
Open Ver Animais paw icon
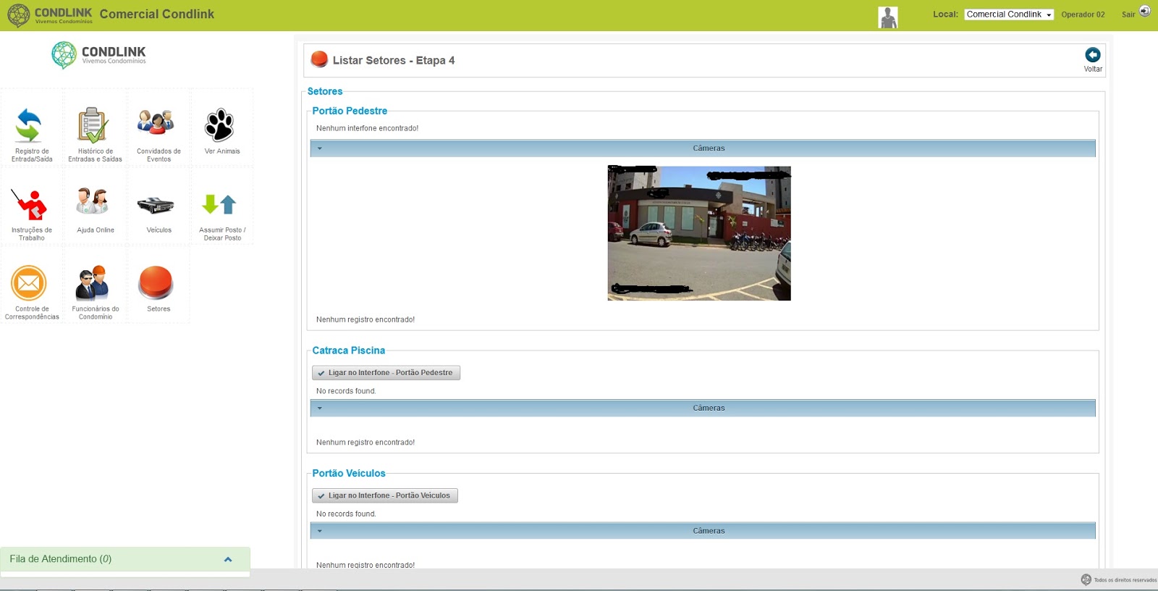click(x=219, y=125)
